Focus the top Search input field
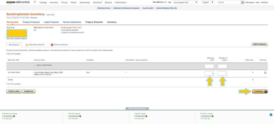This screenshot has height=124, width=274. coord(229,2)
